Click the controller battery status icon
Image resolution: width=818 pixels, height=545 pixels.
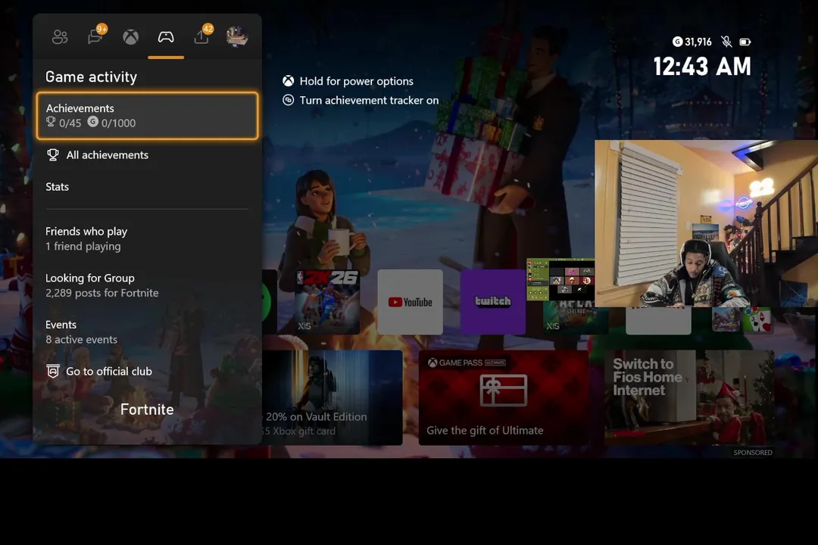pos(745,42)
